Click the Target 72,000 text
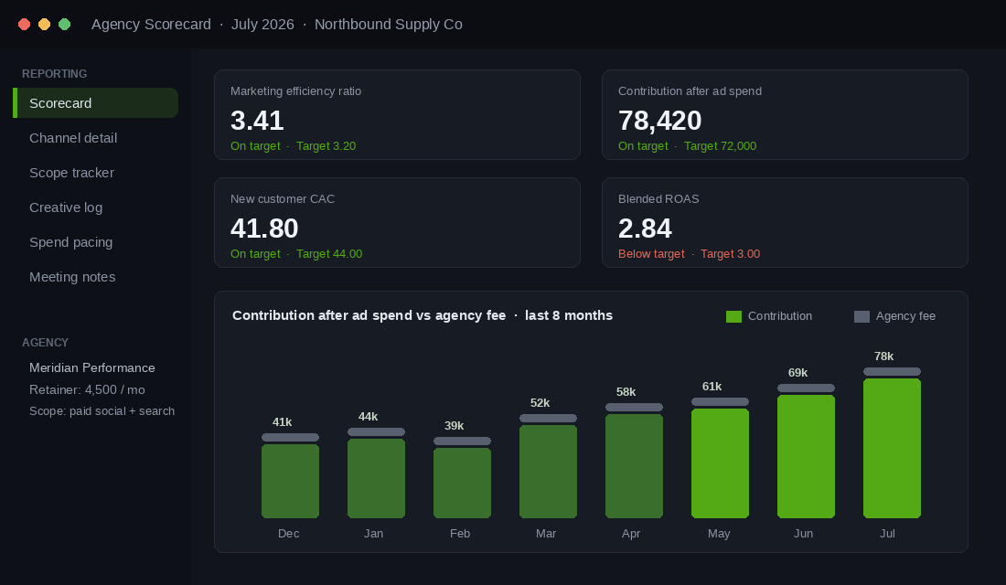The image size is (1006, 585). click(x=720, y=146)
